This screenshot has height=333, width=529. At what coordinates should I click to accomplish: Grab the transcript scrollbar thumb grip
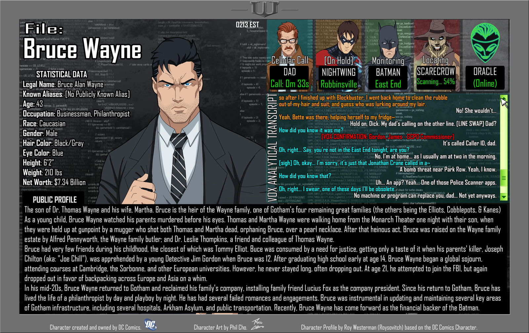point(504,178)
